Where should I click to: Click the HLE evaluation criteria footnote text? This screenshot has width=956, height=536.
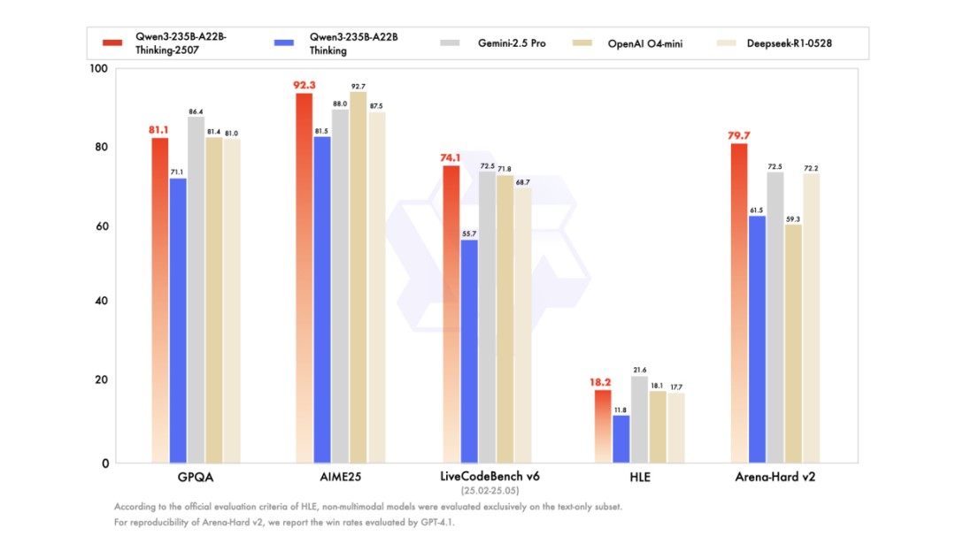(x=368, y=507)
